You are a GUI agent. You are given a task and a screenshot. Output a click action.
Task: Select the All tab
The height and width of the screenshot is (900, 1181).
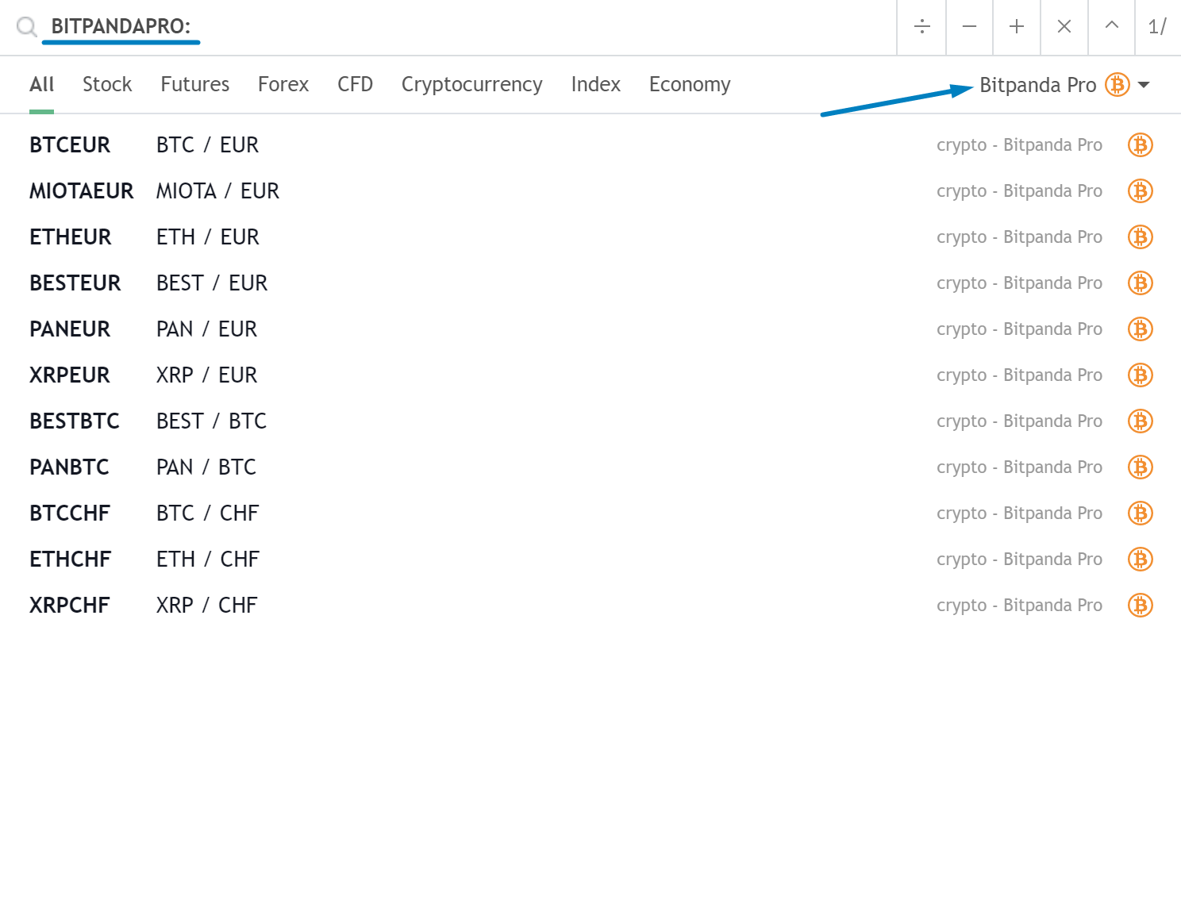point(41,85)
